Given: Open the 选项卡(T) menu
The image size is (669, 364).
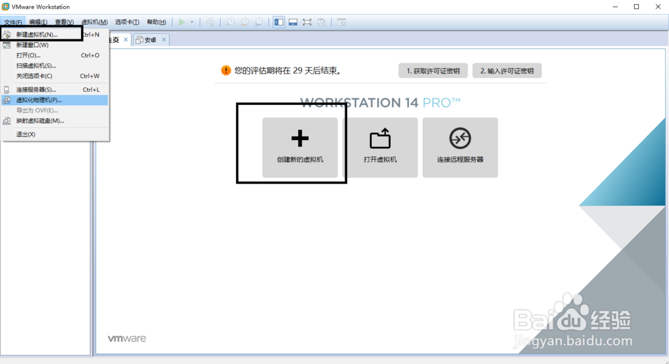Looking at the screenshot, I should [x=126, y=22].
